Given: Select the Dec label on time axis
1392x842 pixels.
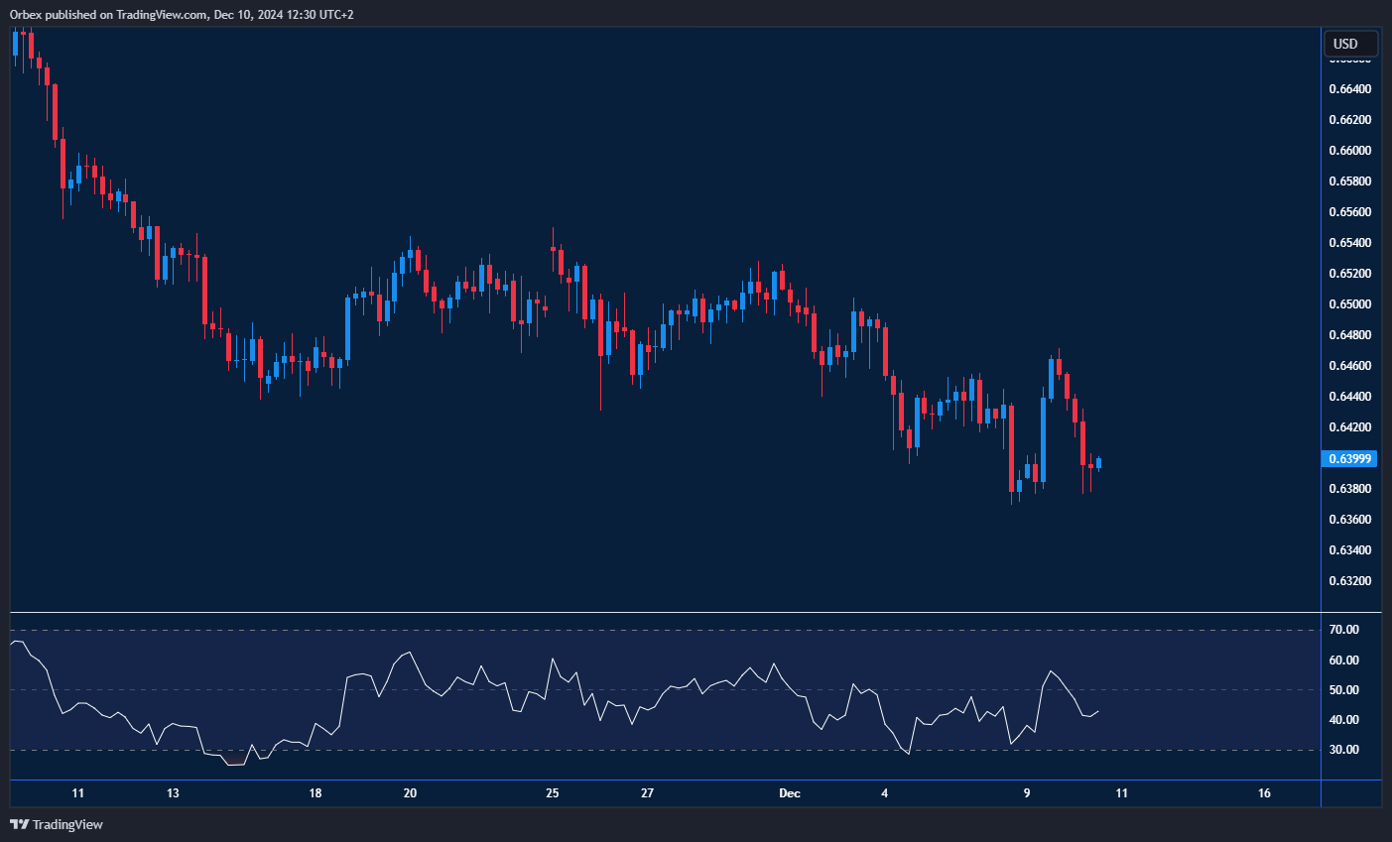Looking at the screenshot, I should (790, 793).
